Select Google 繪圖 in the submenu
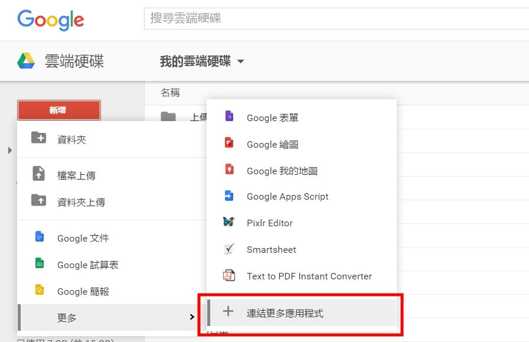 302,145
